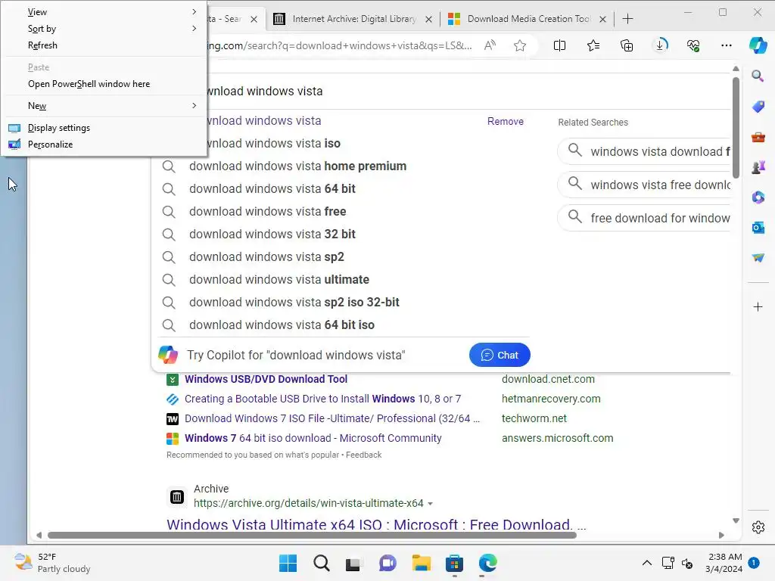Open sidebar Microsoft 365 icon
775x581 pixels.
(x=758, y=197)
